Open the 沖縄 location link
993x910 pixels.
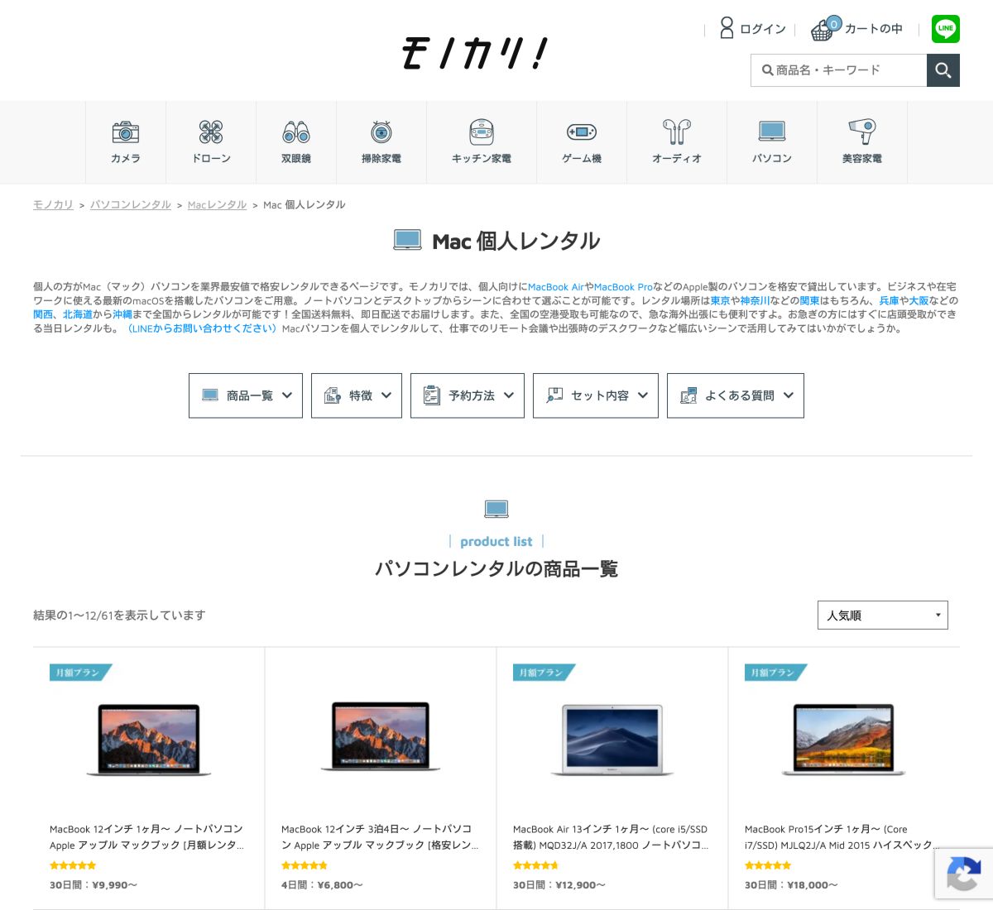click(x=122, y=315)
